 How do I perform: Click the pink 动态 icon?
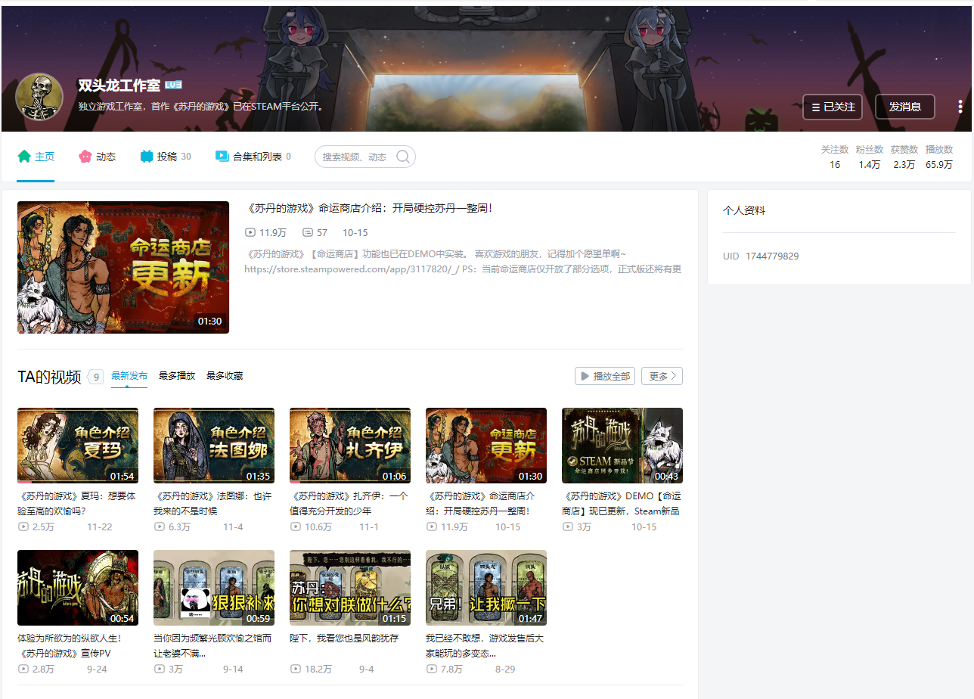tap(85, 157)
